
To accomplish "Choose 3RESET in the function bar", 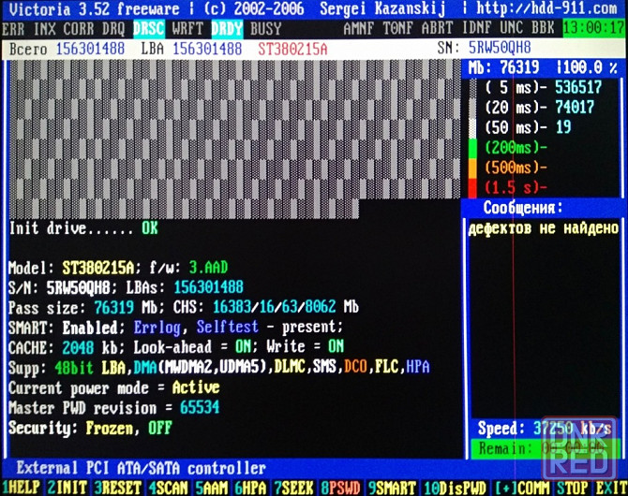I will tap(118, 488).
